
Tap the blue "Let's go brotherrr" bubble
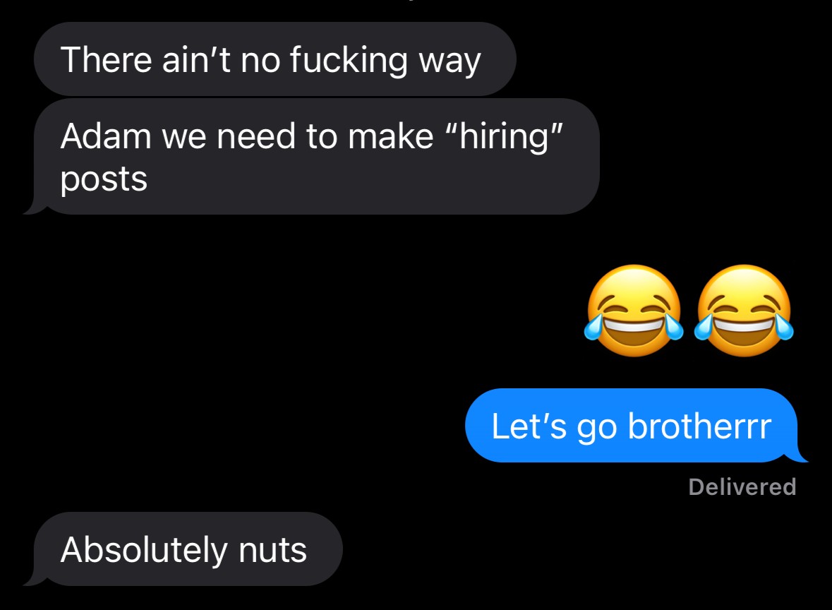click(x=634, y=425)
